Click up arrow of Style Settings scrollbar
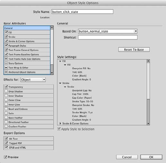Image resolution: width=166 pixels, height=163 pixels. pos(148,61)
